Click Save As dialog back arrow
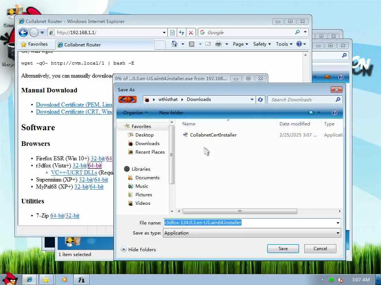 pos(123,99)
